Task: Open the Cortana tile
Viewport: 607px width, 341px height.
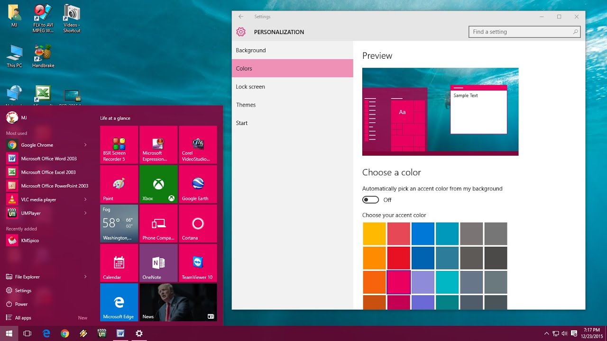Action: [x=198, y=223]
